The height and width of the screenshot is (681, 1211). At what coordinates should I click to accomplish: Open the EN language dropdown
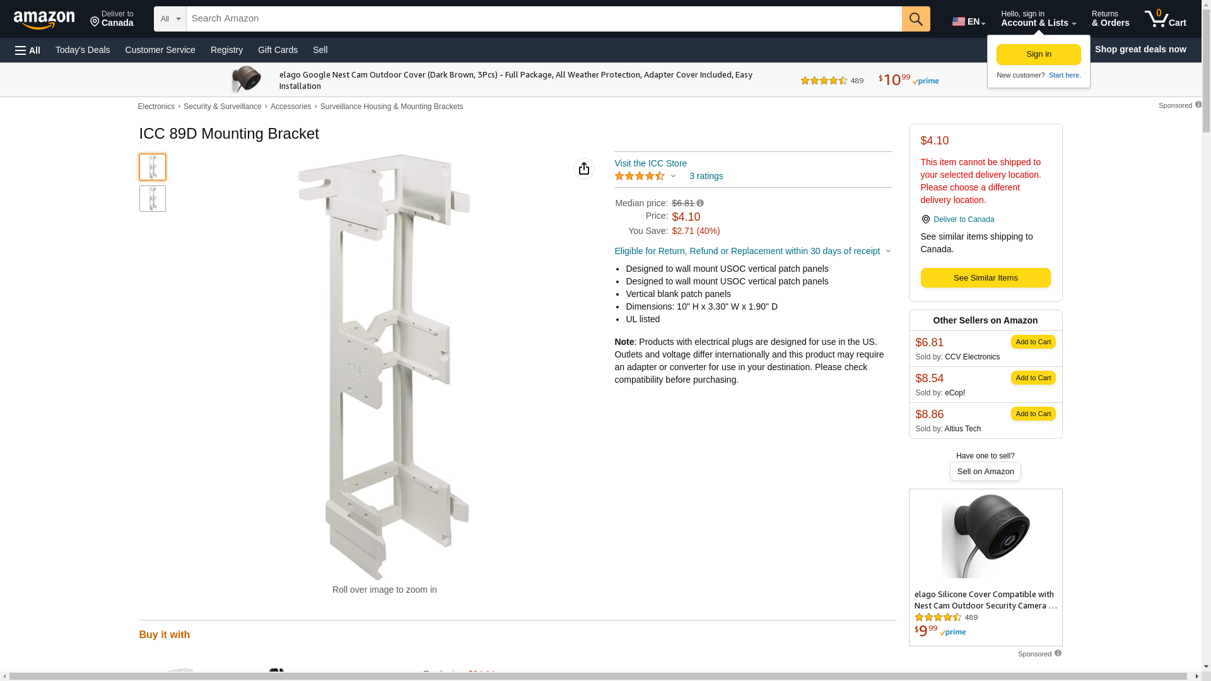pos(969,21)
